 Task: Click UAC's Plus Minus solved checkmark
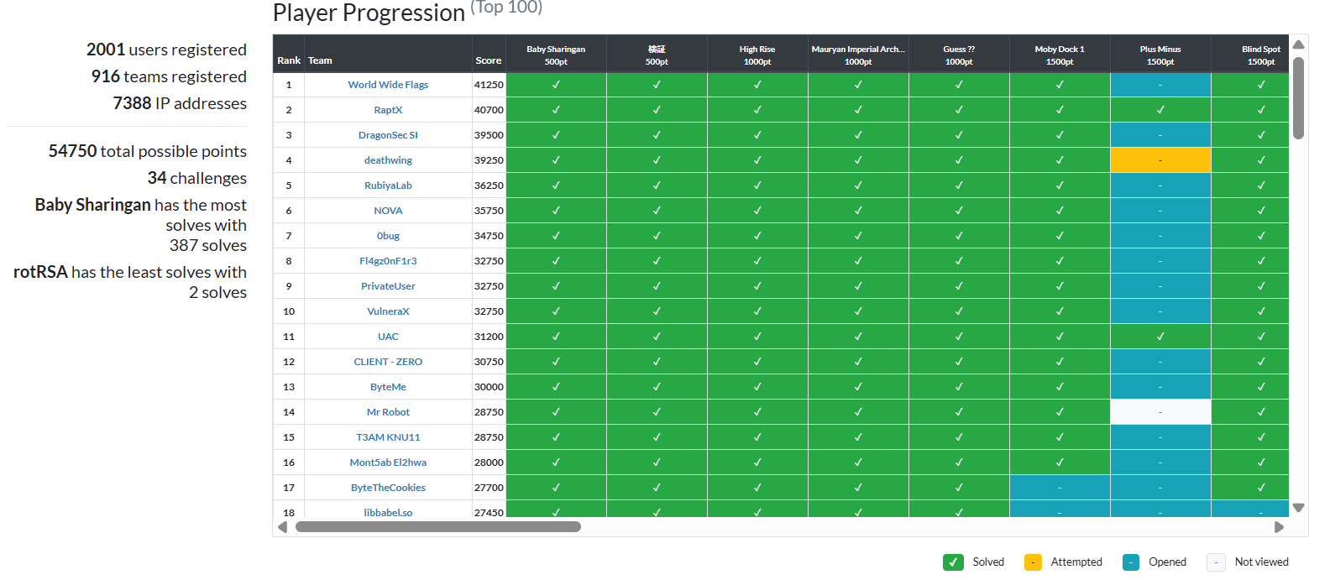pos(1160,337)
